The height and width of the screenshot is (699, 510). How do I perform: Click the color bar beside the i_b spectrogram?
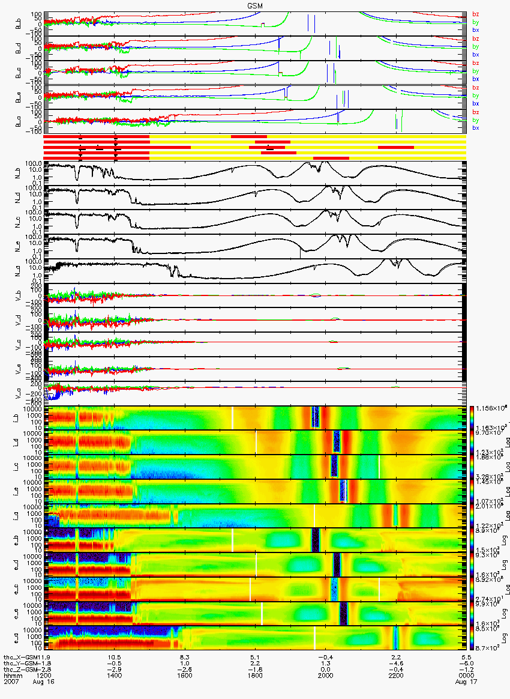pos(472,418)
